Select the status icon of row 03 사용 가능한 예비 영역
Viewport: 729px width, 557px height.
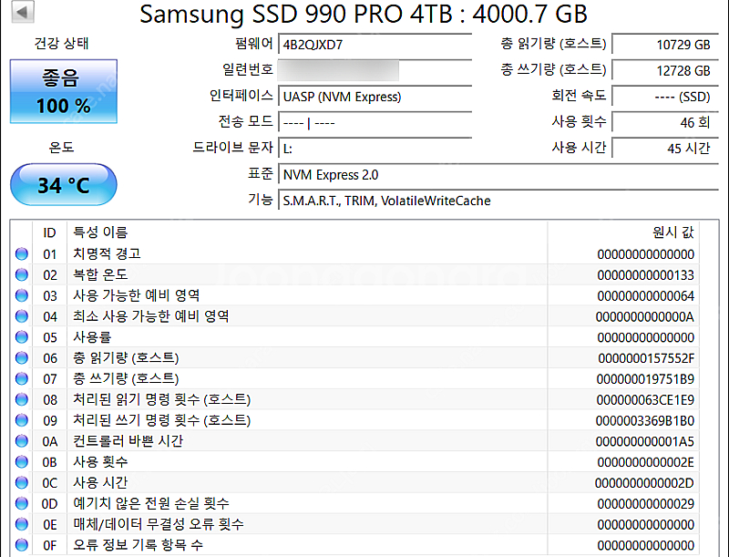point(21,295)
